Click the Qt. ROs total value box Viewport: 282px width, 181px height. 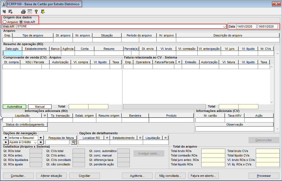36,151
